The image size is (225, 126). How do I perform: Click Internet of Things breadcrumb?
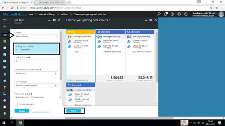47,14
